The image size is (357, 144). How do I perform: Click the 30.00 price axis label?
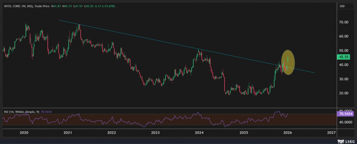point(344,79)
